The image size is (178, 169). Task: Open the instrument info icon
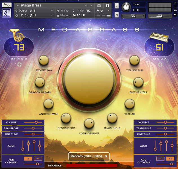[x=108, y=5]
